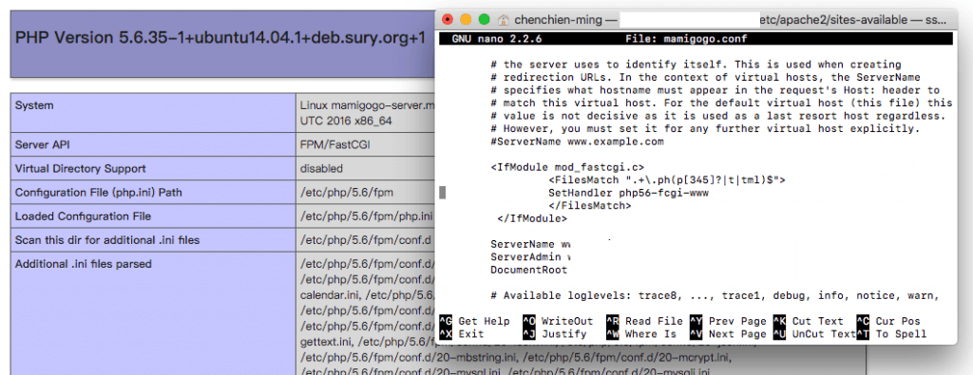973x375 pixels.
Task: Click 'SetHandler php56-fcgi-www' line
Action: pos(629,193)
